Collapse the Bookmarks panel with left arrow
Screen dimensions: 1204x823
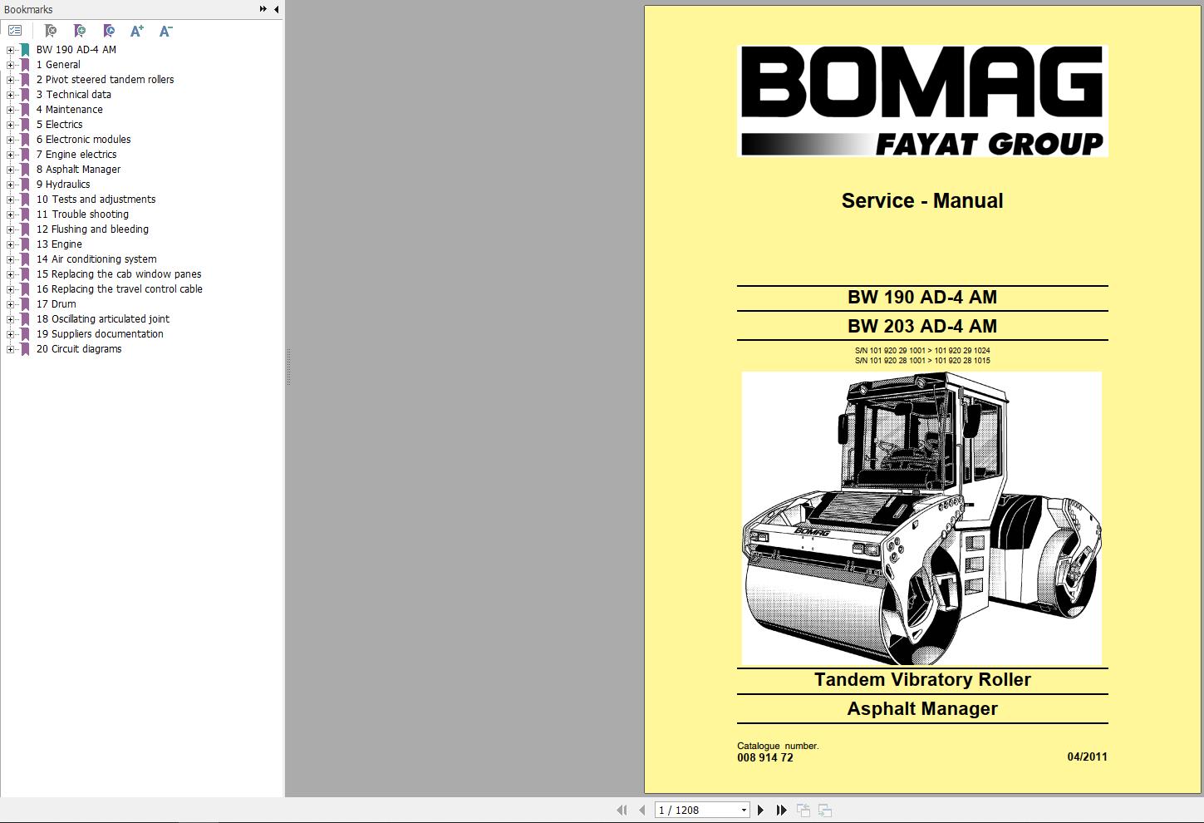(x=276, y=9)
